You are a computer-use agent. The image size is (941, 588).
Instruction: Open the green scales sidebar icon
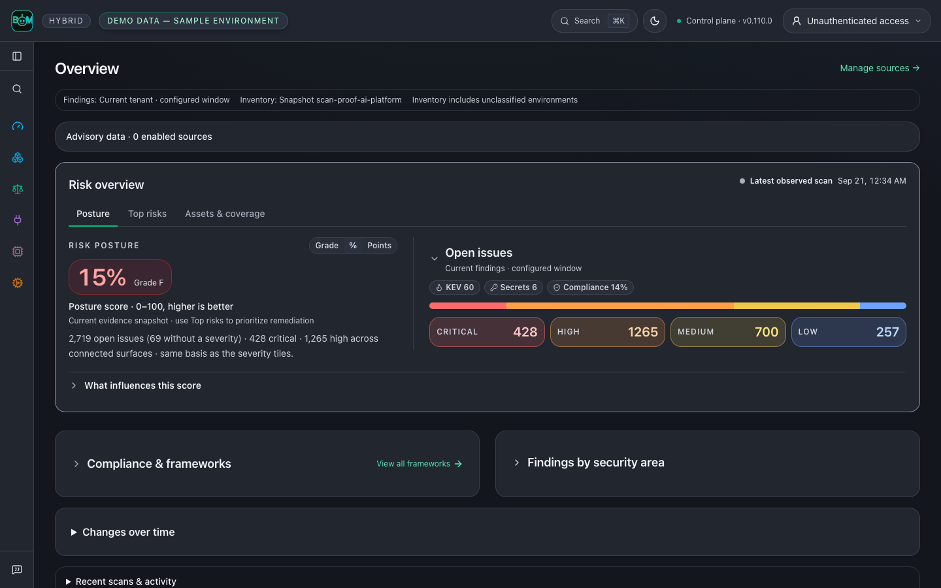coord(18,189)
